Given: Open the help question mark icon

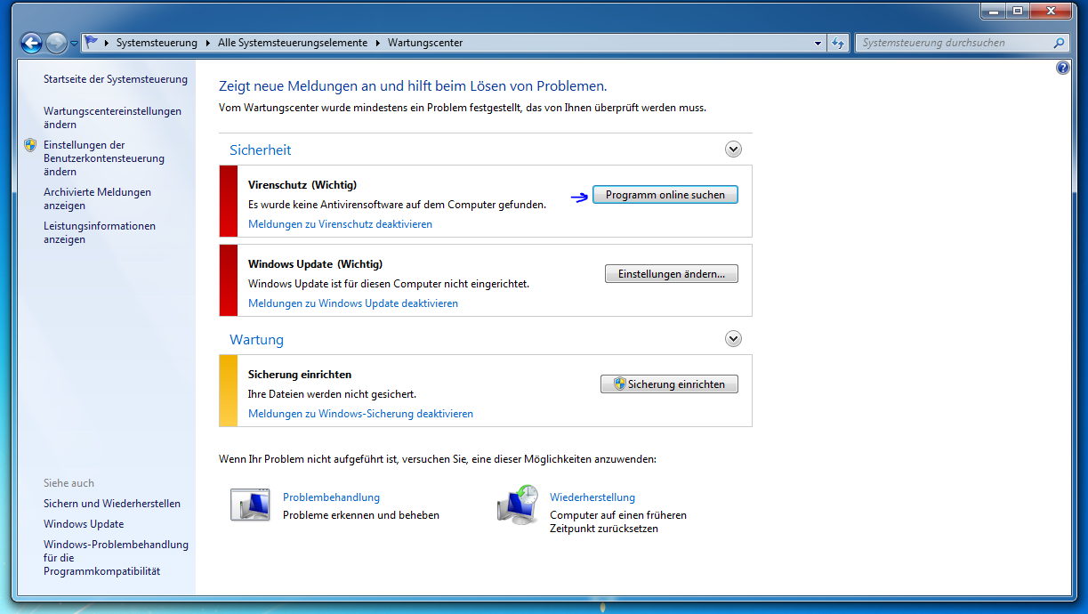Looking at the screenshot, I should click(x=1062, y=68).
